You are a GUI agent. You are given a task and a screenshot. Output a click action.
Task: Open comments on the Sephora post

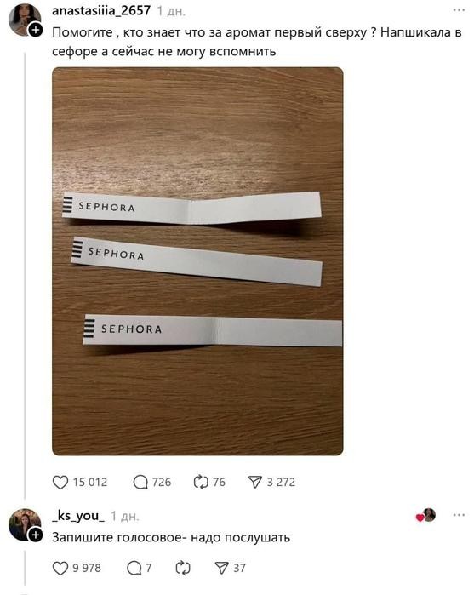click(x=140, y=483)
